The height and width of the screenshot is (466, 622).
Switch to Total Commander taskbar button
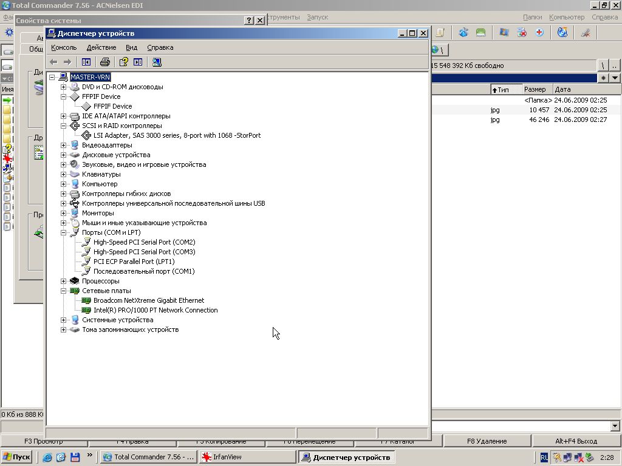[x=148, y=457]
